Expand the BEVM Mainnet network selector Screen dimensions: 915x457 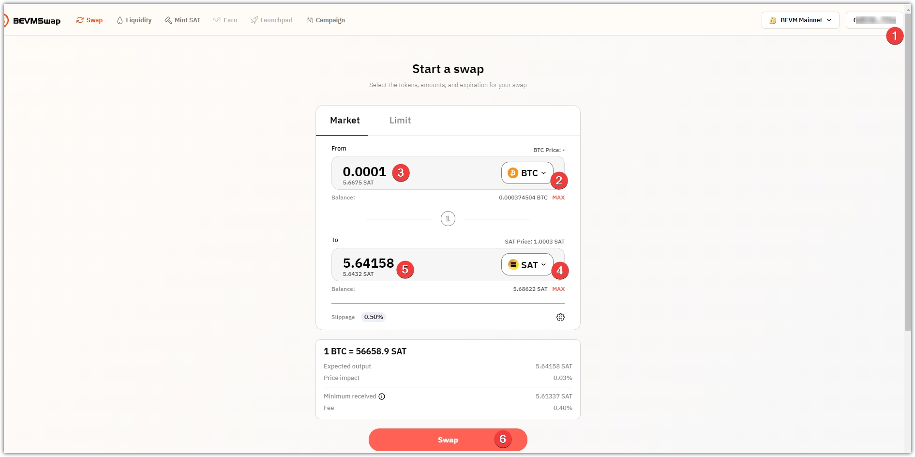pyautogui.click(x=800, y=20)
